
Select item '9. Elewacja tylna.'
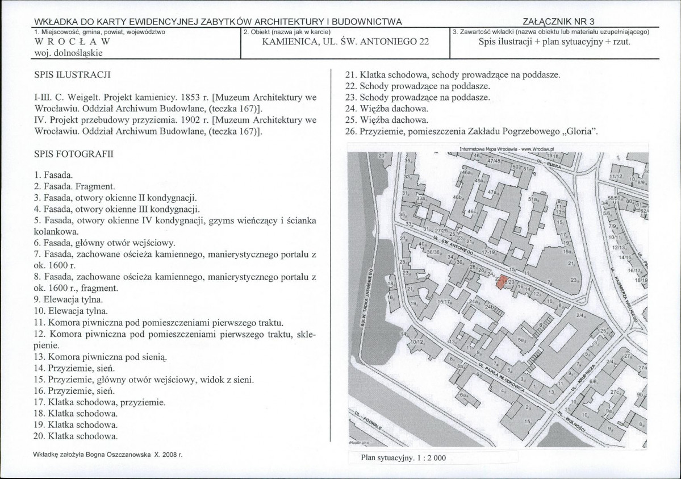pyautogui.click(x=68, y=299)
